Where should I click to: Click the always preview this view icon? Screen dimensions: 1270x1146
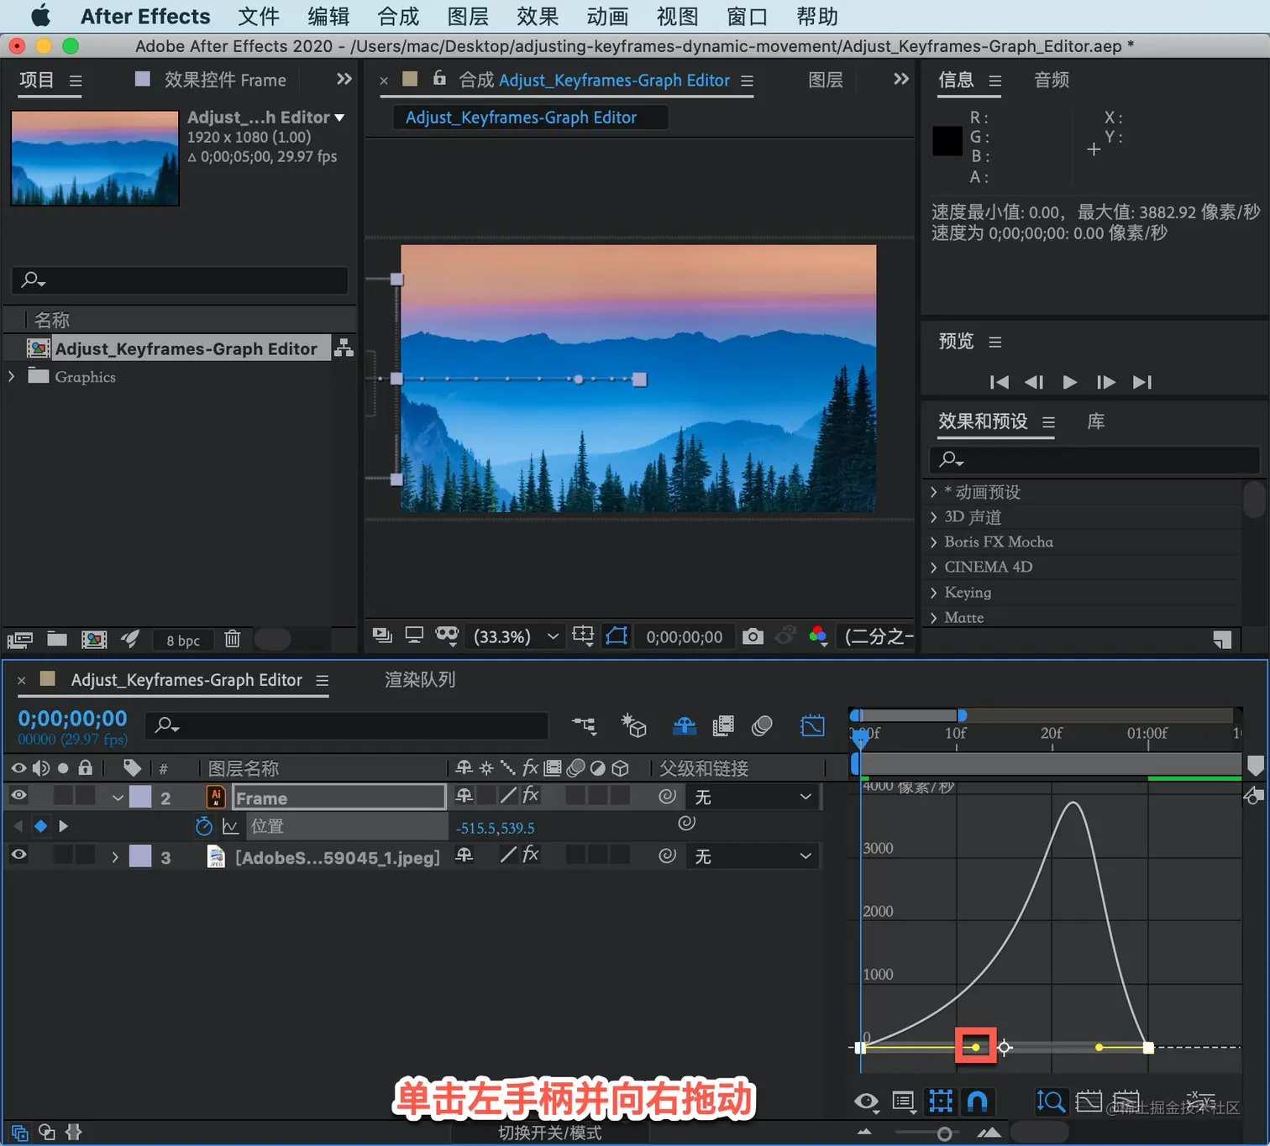point(382,636)
